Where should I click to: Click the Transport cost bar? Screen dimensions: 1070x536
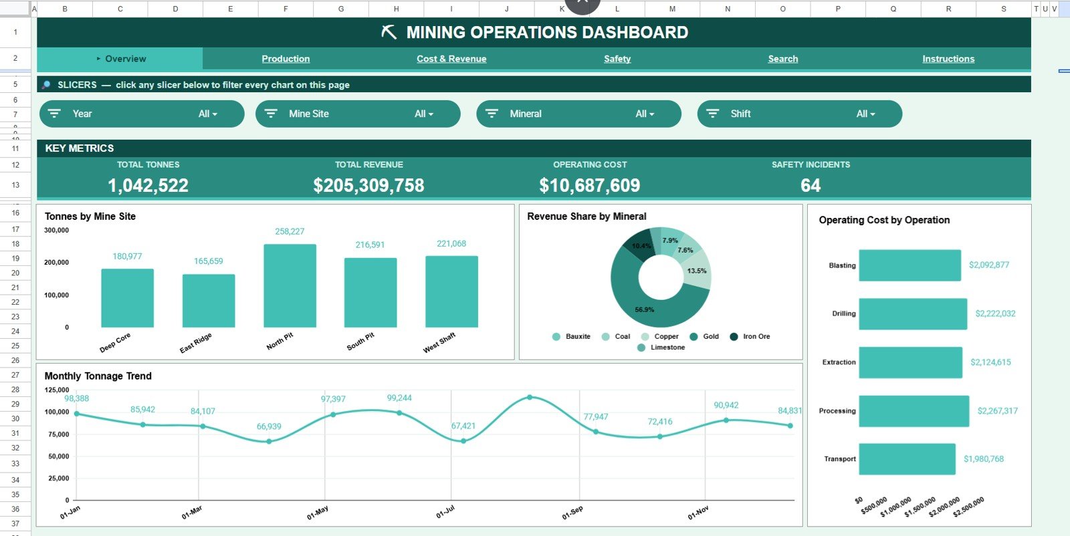pyautogui.click(x=907, y=459)
